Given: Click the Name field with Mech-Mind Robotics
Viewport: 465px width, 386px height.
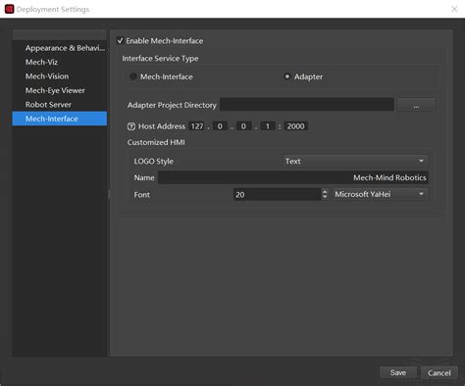Looking at the screenshot, I should [x=293, y=177].
